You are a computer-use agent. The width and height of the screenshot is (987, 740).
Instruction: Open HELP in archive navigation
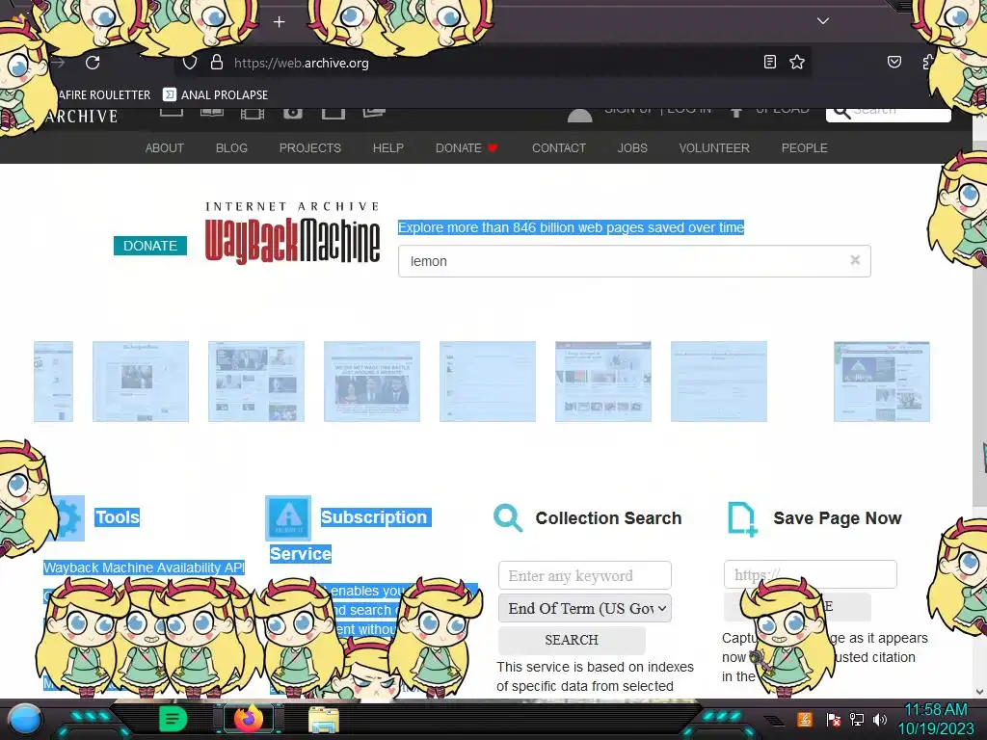[x=387, y=147]
